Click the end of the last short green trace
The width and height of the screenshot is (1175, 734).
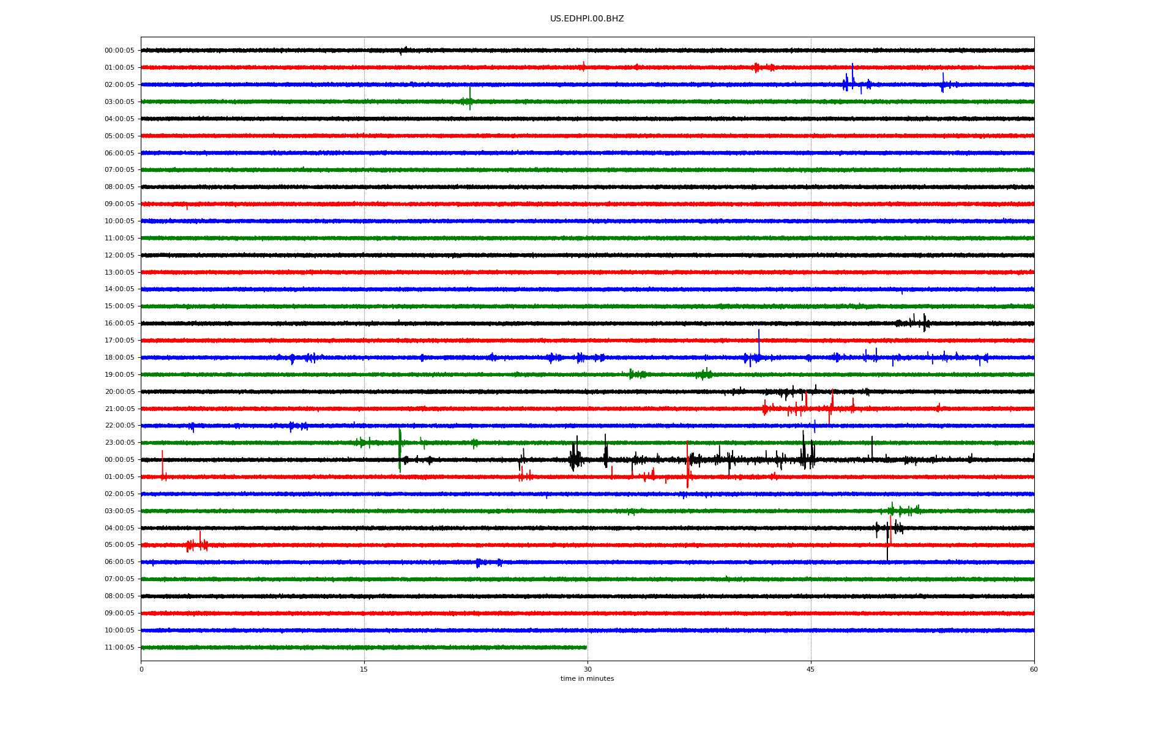(586, 647)
